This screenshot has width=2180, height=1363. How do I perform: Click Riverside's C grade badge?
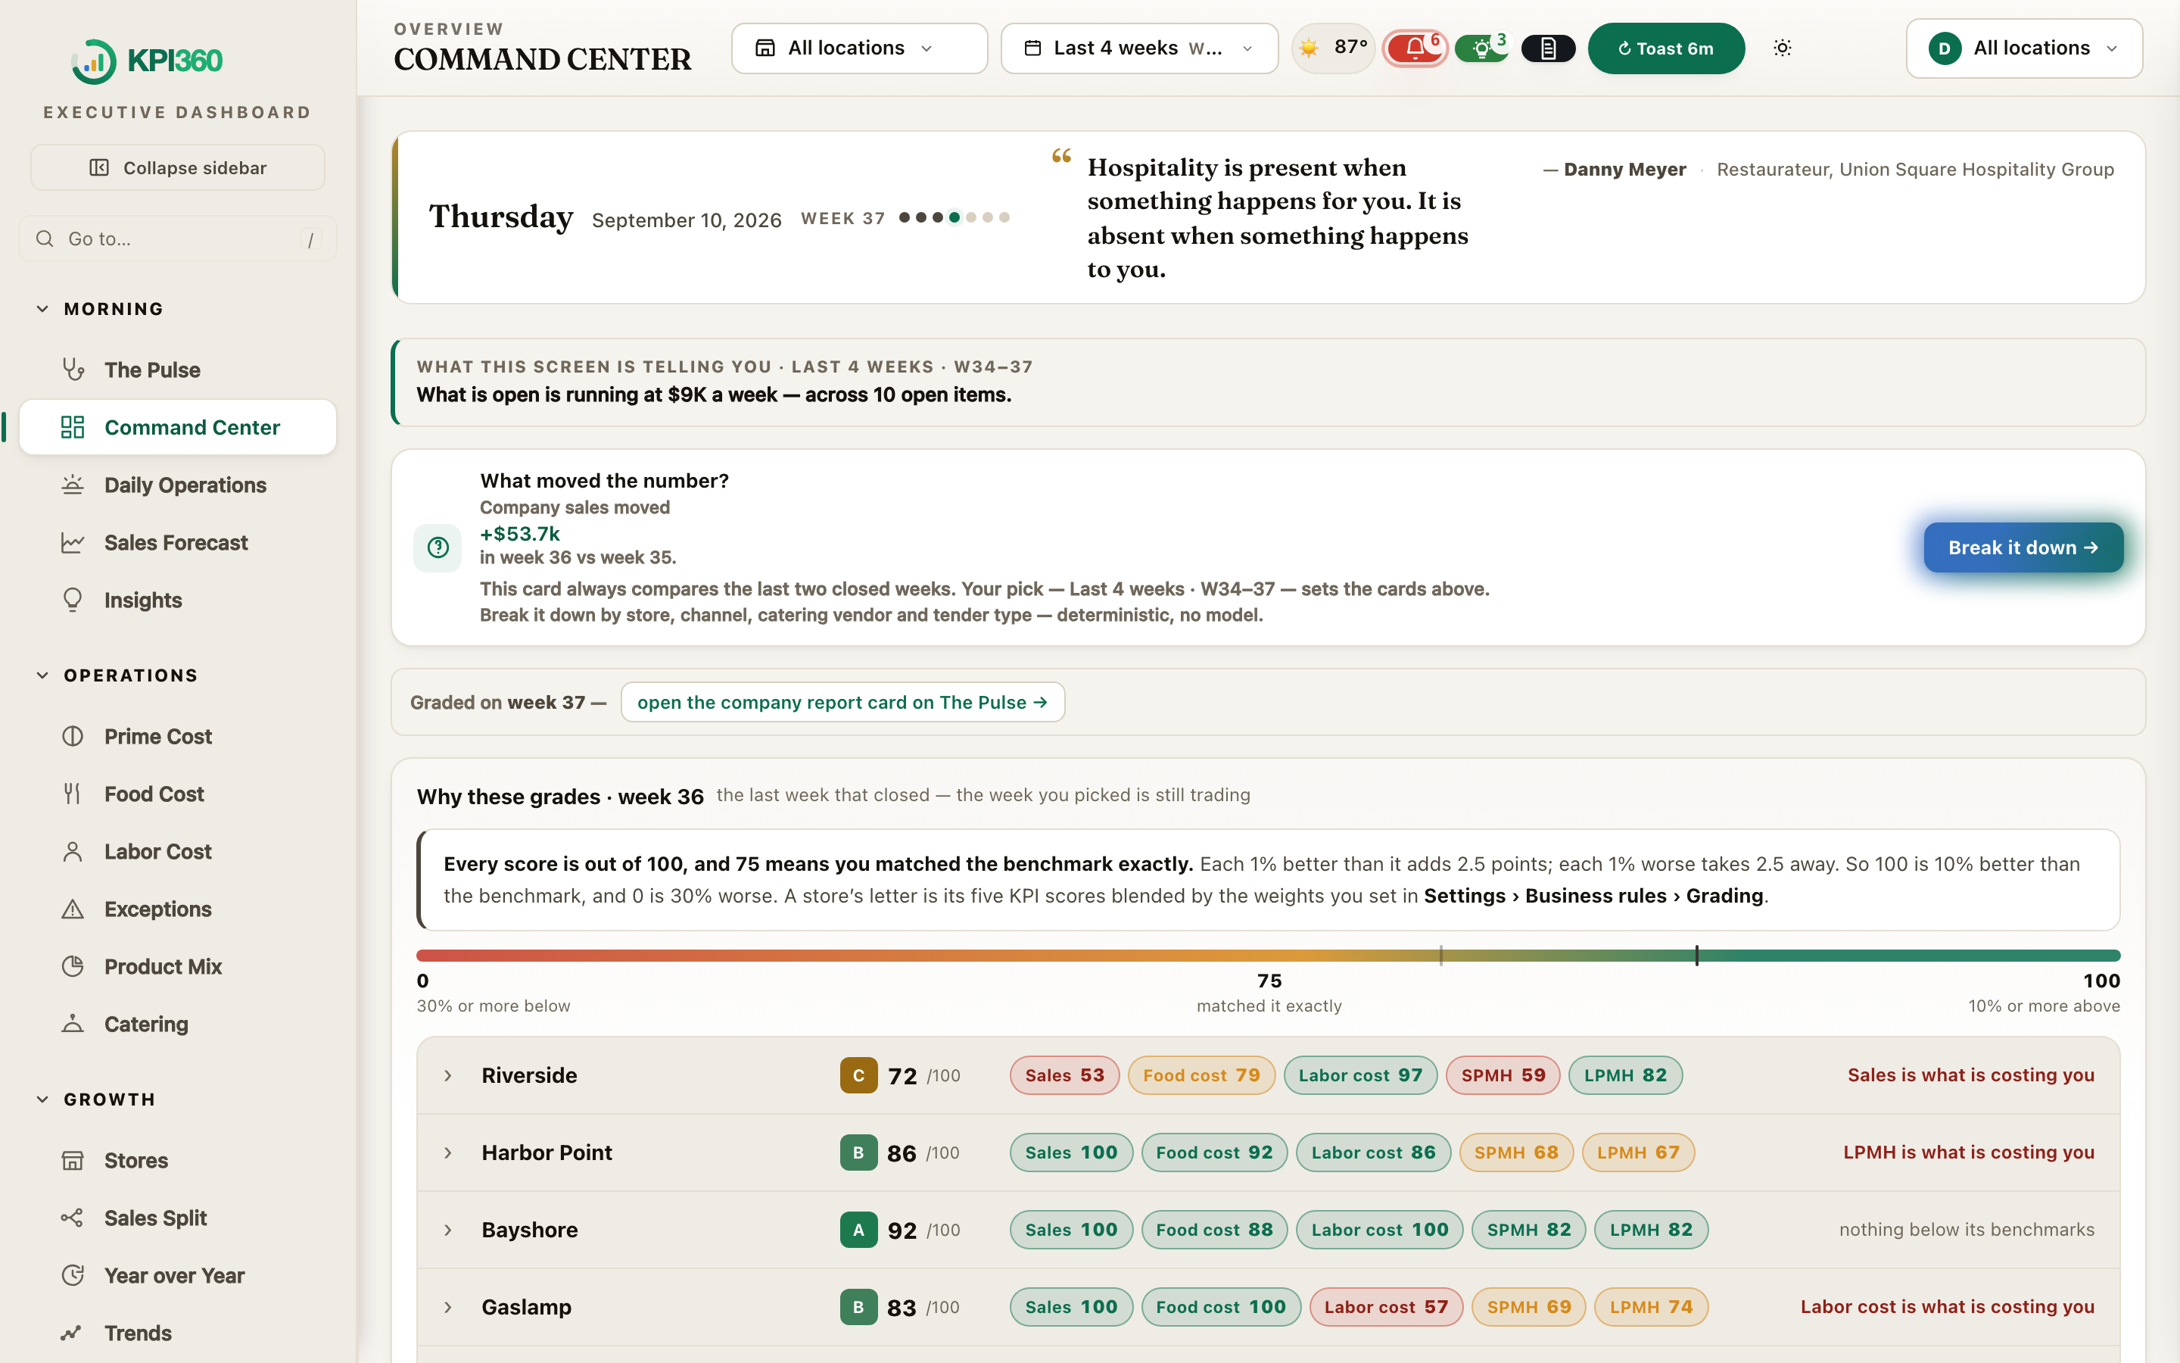858,1075
